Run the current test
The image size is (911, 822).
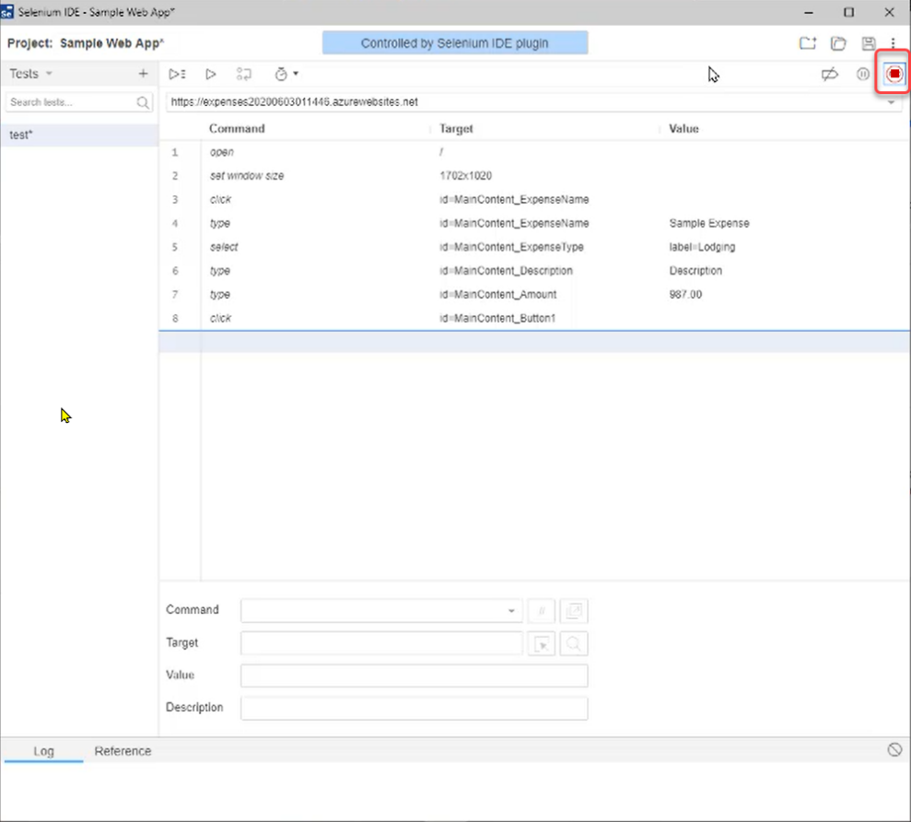(x=211, y=74)
